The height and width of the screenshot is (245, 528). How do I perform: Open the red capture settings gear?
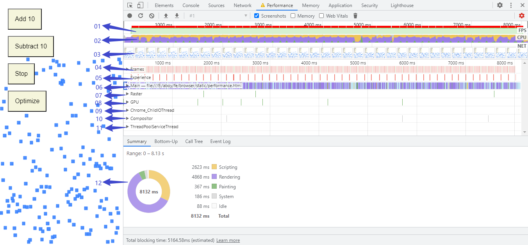tap(522, 16)
